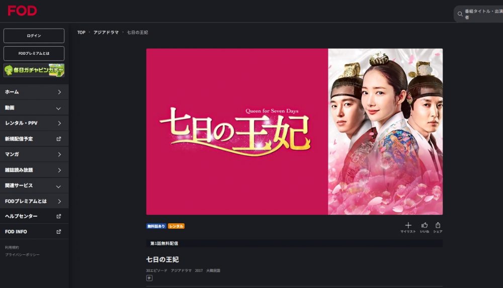Click the search magnifier icon
The image size is (503, 288).
tap(460, 14)
